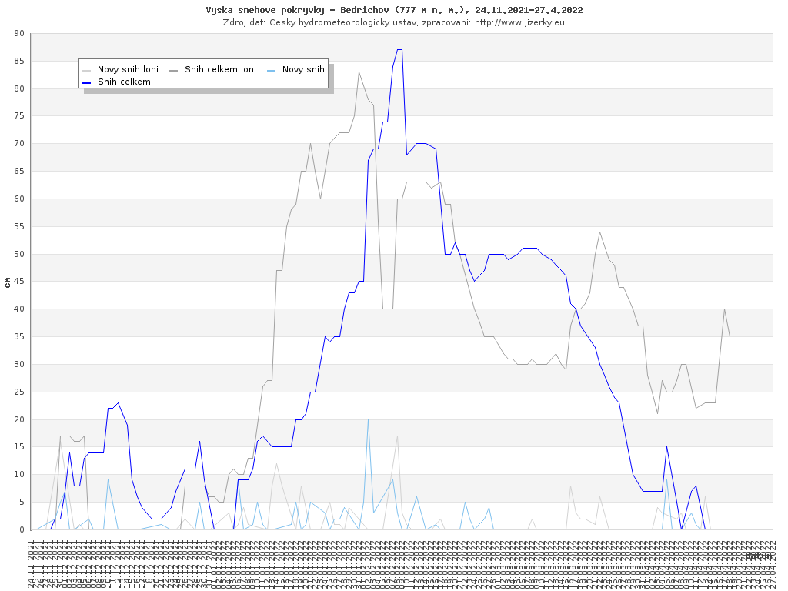
Task: Click the blue Snih celkem legend line
Action: pyautogui.click(x=87, y=82)
